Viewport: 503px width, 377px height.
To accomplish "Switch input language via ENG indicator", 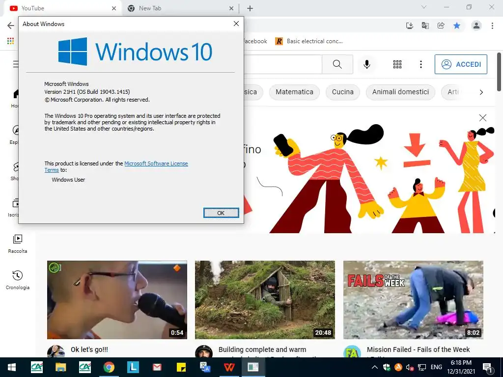I will 436,367.
